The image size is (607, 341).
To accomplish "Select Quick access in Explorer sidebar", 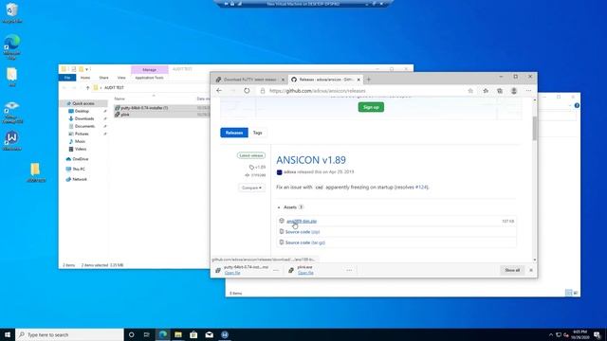I will [x=83, y=103].
